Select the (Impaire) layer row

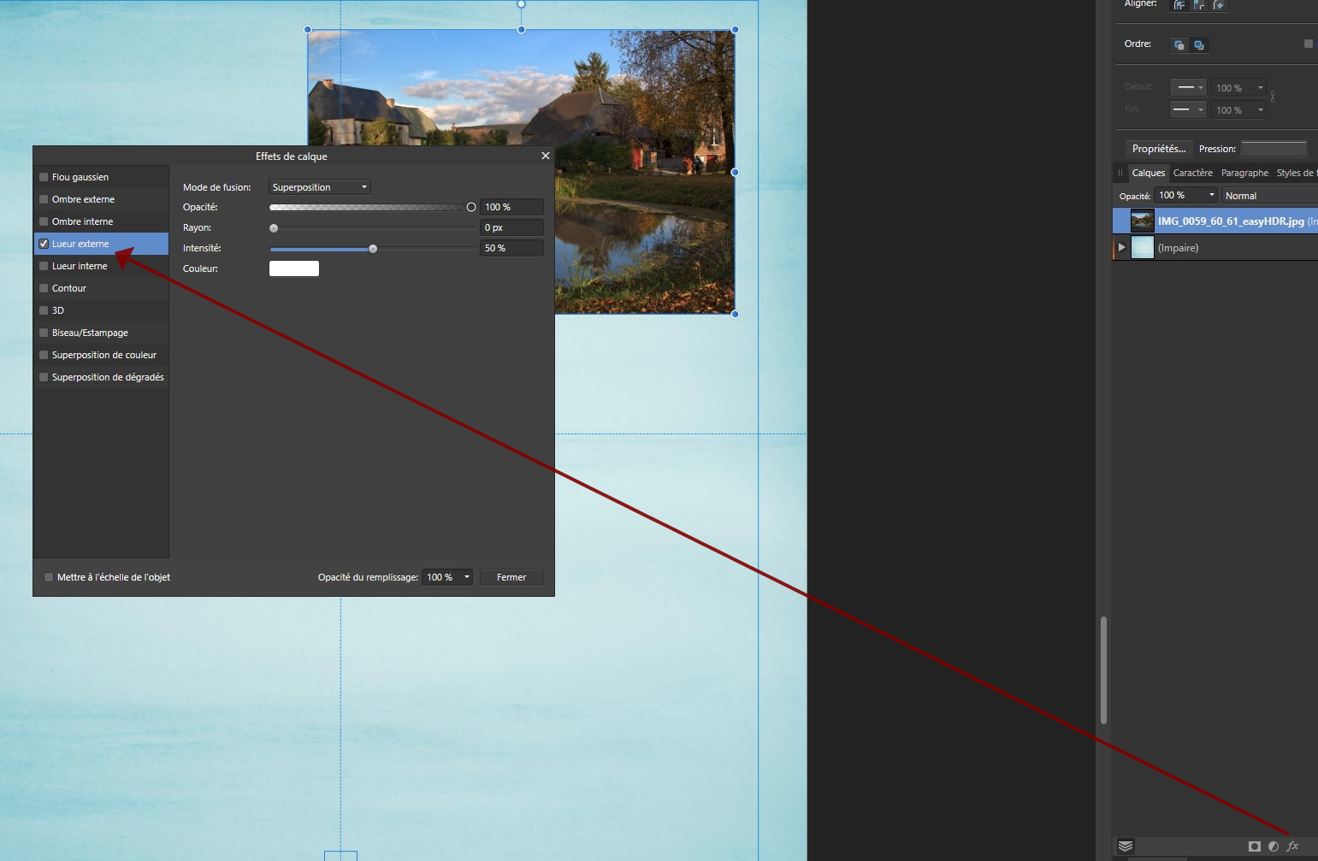[1215, 248]
